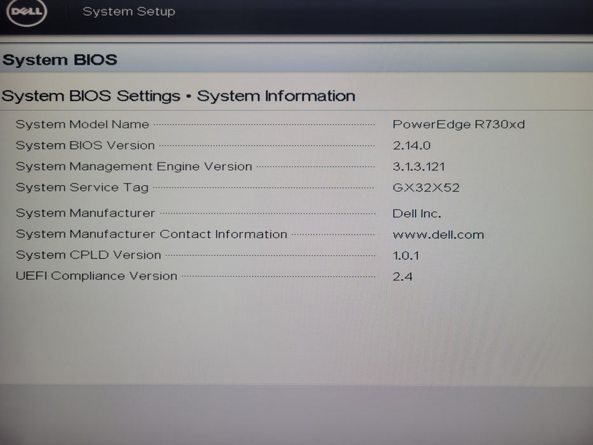This screenshot has height=445, width=593.
Task: Click the www.dell.com contact value
Action: click(439, 235)
